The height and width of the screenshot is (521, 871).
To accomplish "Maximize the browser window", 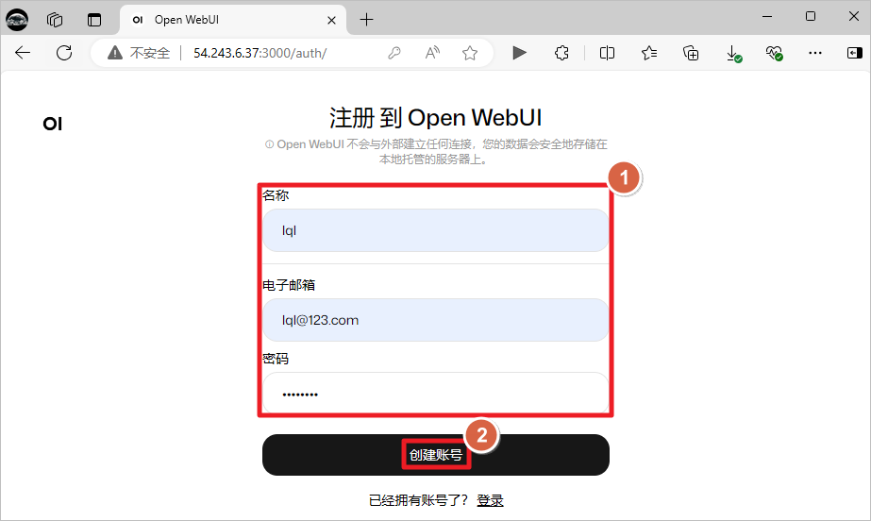I will pos(811,17).
